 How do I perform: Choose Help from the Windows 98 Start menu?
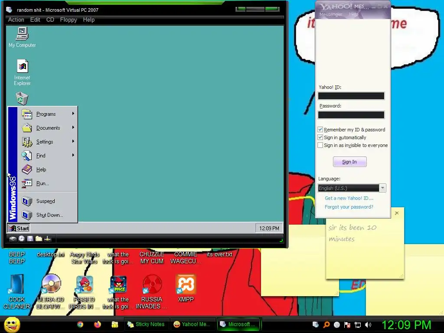[47, 170]
